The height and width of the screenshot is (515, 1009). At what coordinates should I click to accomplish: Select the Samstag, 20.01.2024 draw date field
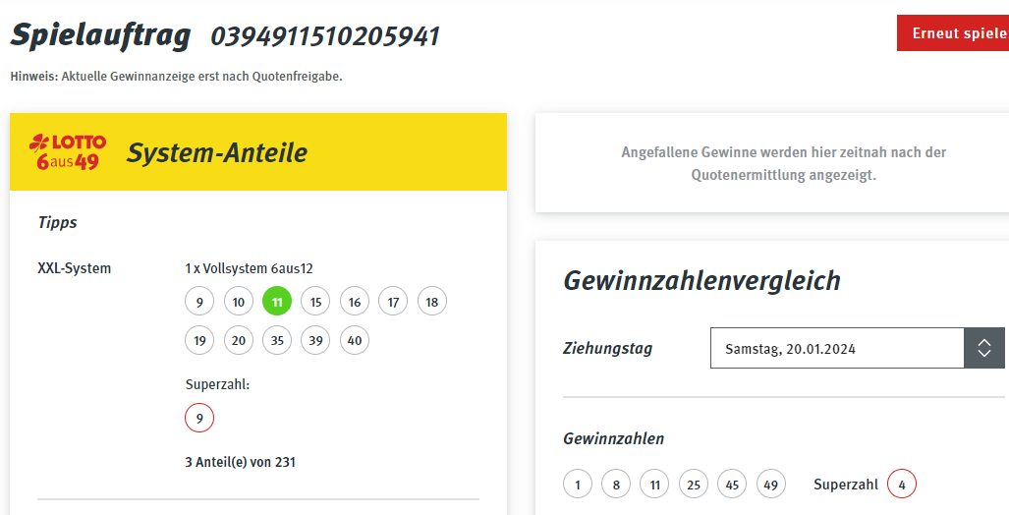click(837, 348)
